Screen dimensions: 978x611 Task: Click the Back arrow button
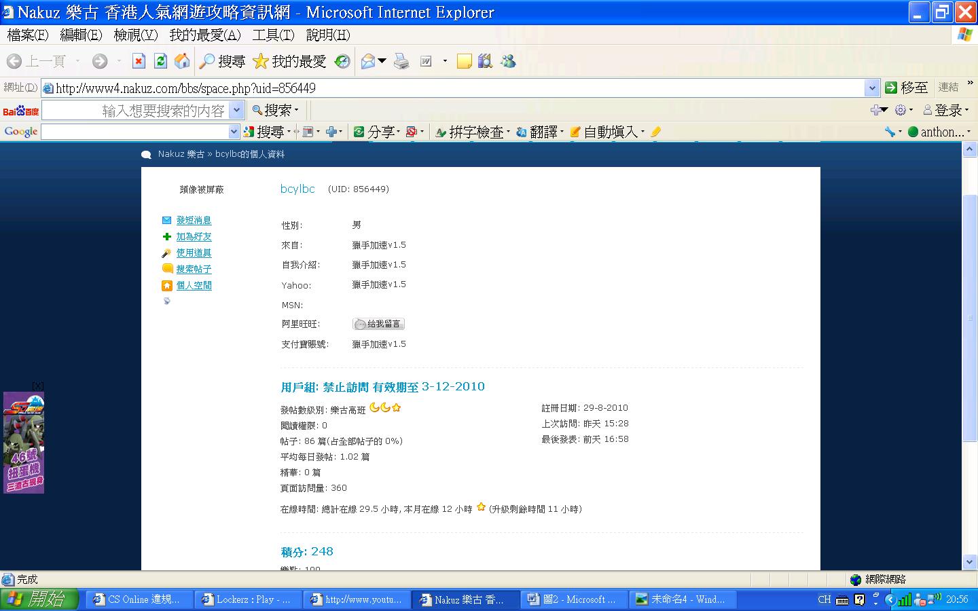(x=14, y=62)
